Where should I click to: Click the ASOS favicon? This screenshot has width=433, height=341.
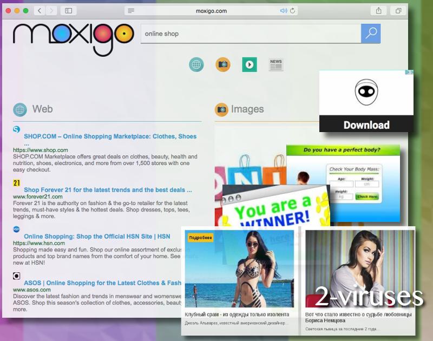pyautogui.click(x=17, y=276)
